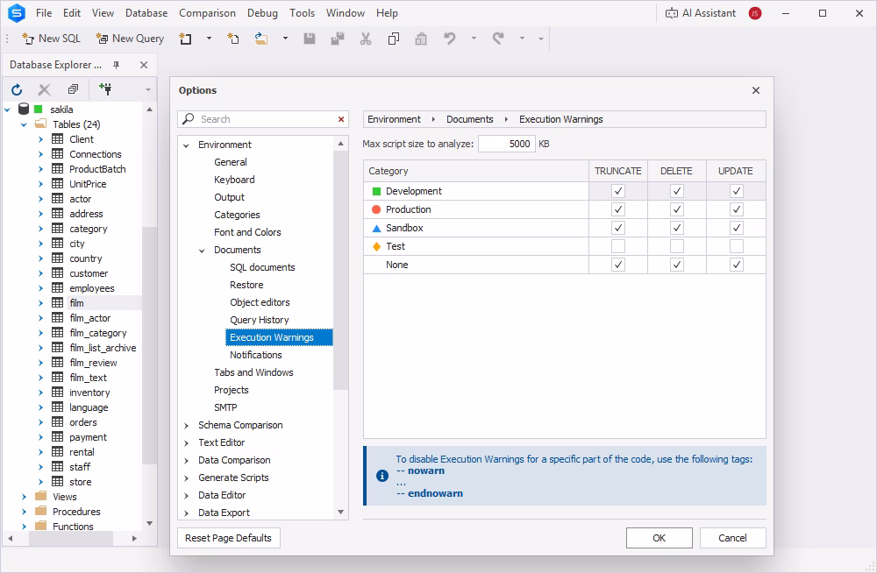
Task: Click the new project icon before folder icon
Action: (232, 38)
